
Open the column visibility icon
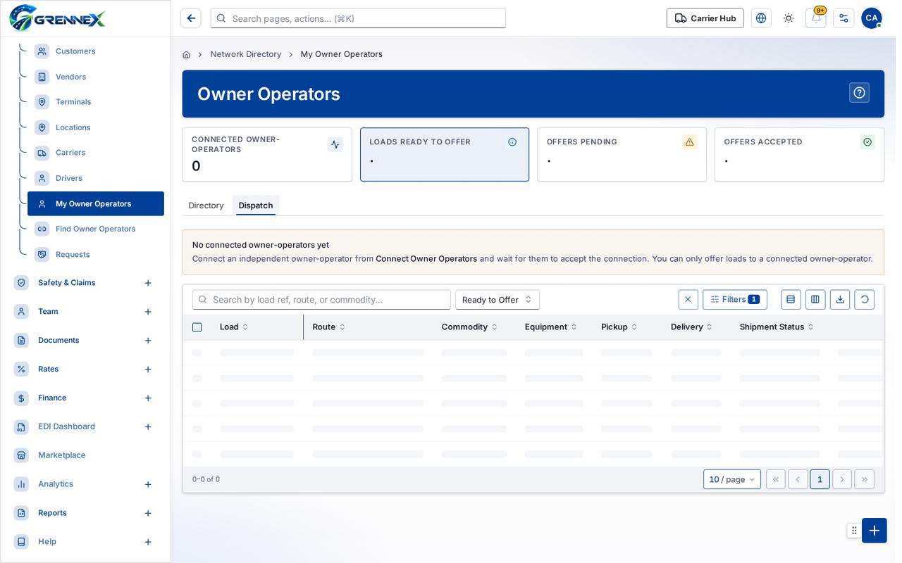pyautogui.click(x=815, y=300)
